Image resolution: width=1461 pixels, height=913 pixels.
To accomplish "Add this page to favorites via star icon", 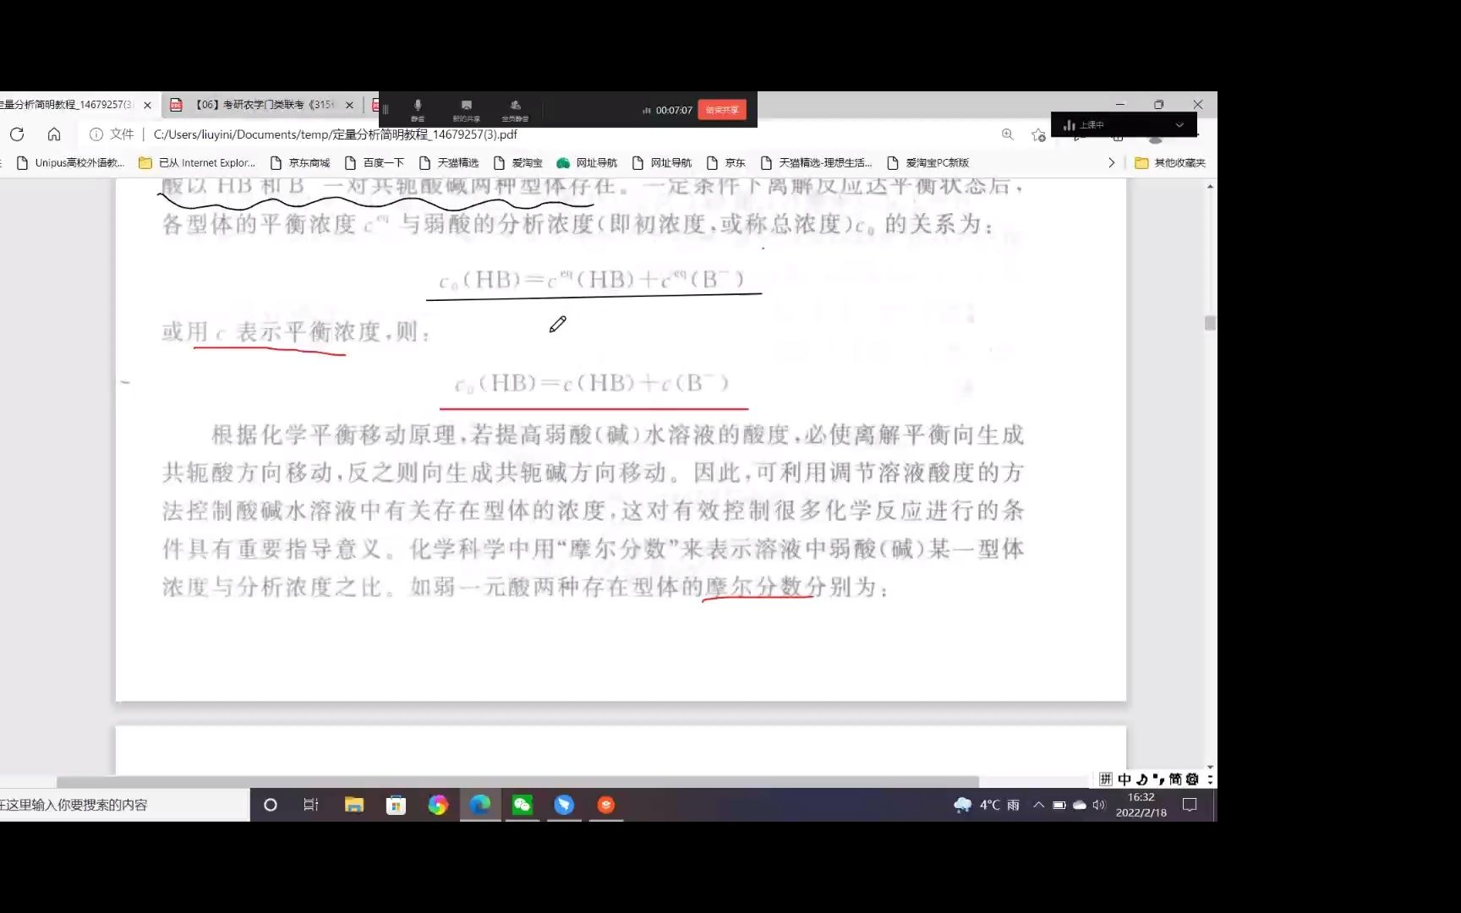I will click(1038, 134).
